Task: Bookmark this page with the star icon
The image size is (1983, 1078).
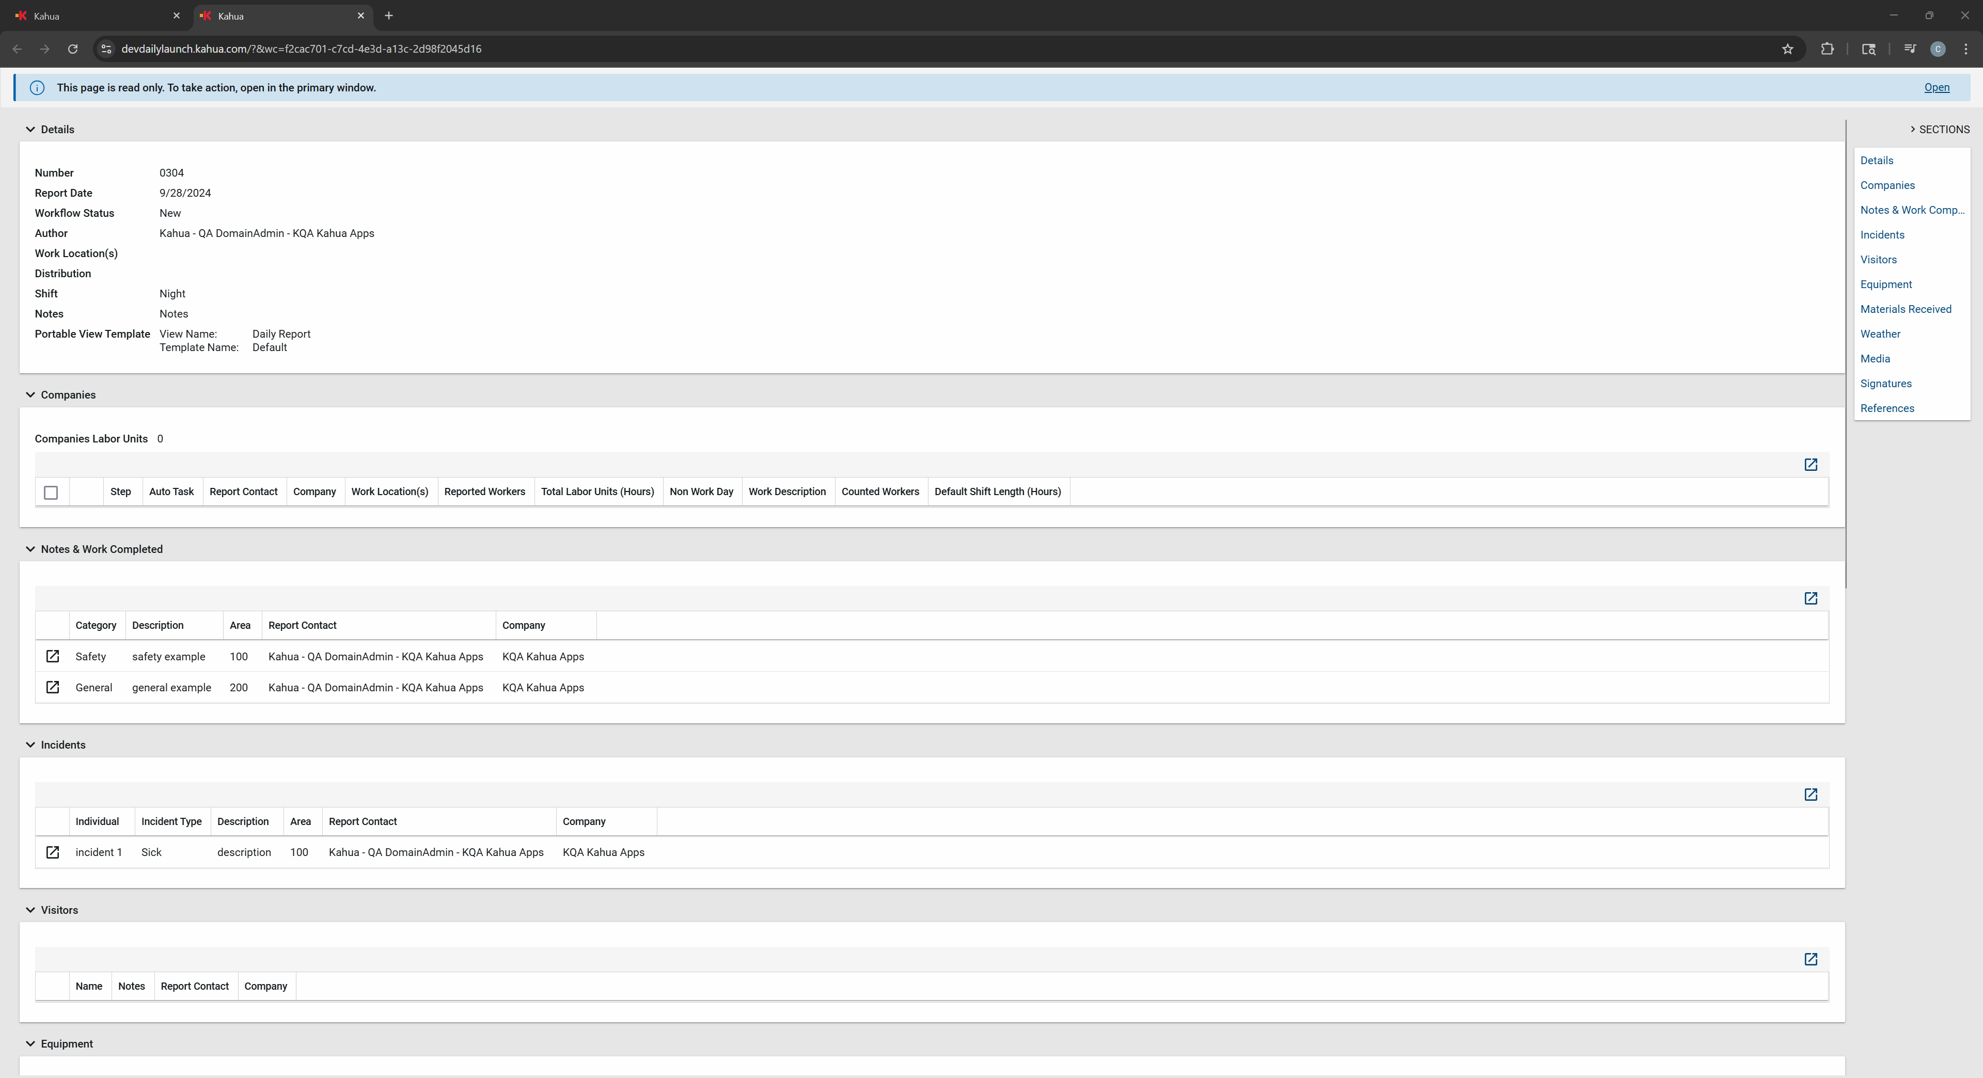Action: tap(1787, 49)
